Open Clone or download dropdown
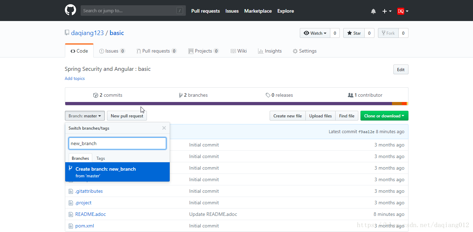The image size is (473, 232). click(x=384, y=116)
